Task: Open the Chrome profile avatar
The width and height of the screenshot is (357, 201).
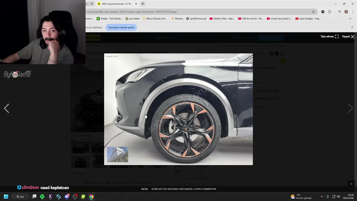Action: (x=346, y=12)
